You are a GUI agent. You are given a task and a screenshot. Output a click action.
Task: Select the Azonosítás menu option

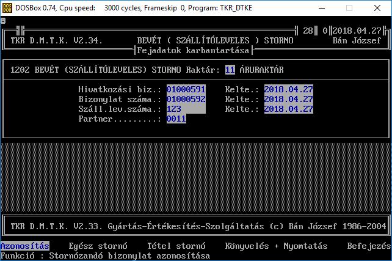coord(25,246)
